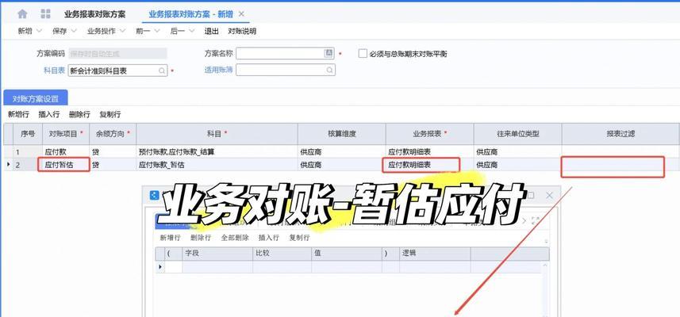Viewport: 680px width, 317px height.
Task: Toggle 必须与总账期末对账平衡 checkbox
Action: [363, 54]
